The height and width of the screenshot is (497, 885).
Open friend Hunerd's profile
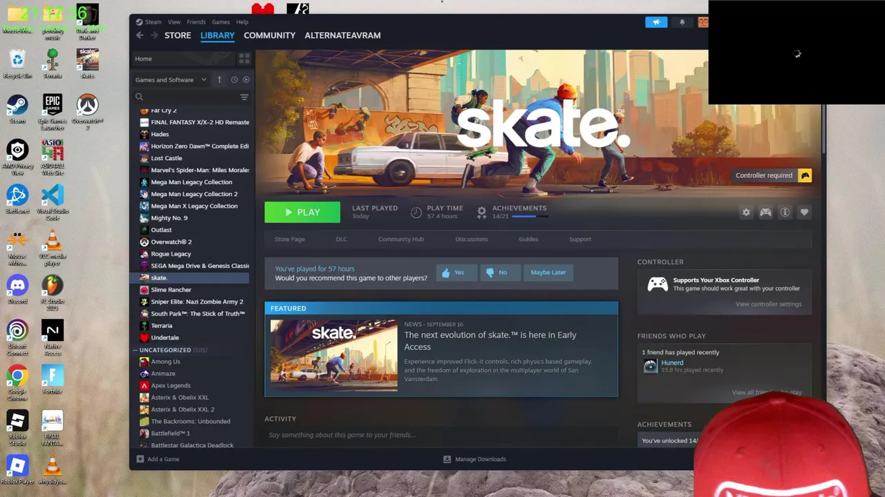672,362
